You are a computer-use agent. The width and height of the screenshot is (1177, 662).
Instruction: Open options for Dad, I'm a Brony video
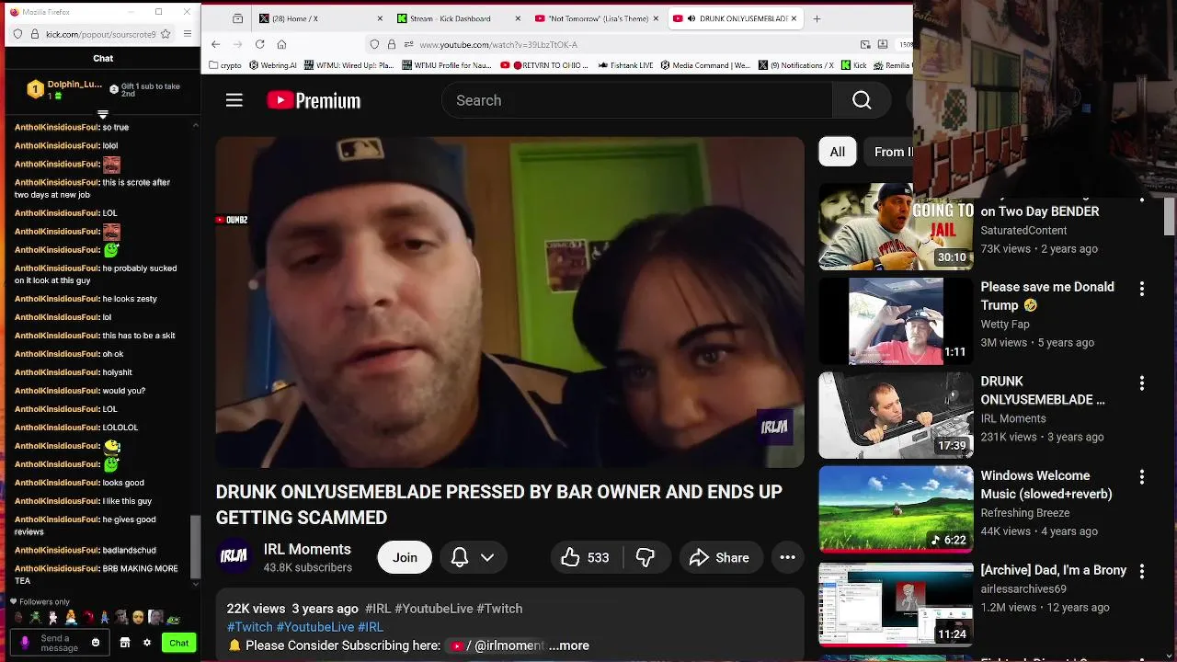1142,572
